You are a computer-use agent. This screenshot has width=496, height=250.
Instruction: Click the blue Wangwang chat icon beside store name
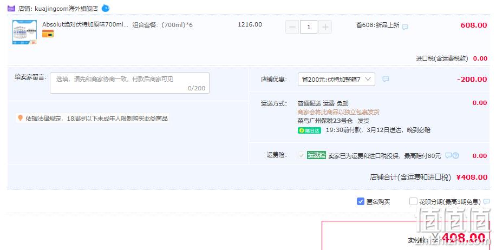click(x=106, y=8)
